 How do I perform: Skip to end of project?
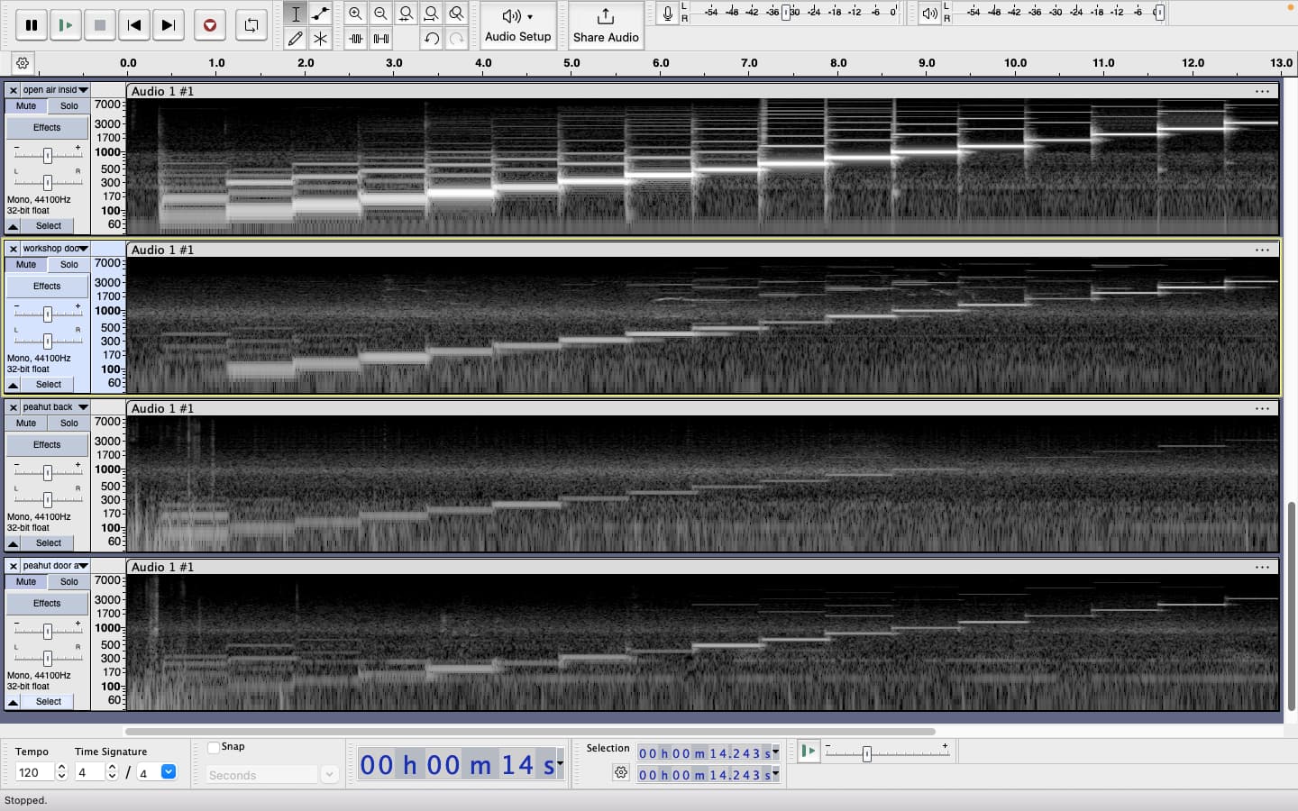[169, 25]
